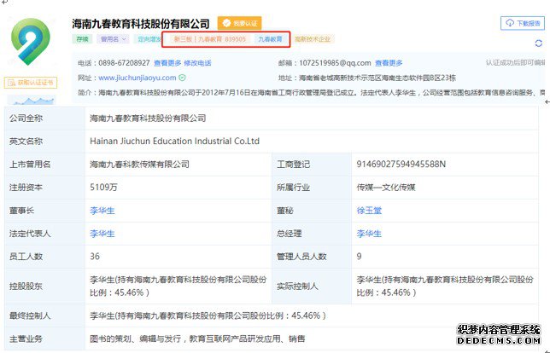The image size is (550, 353).
Task: Click the 定向增发 tag
Action: click(x=147, y=39)
